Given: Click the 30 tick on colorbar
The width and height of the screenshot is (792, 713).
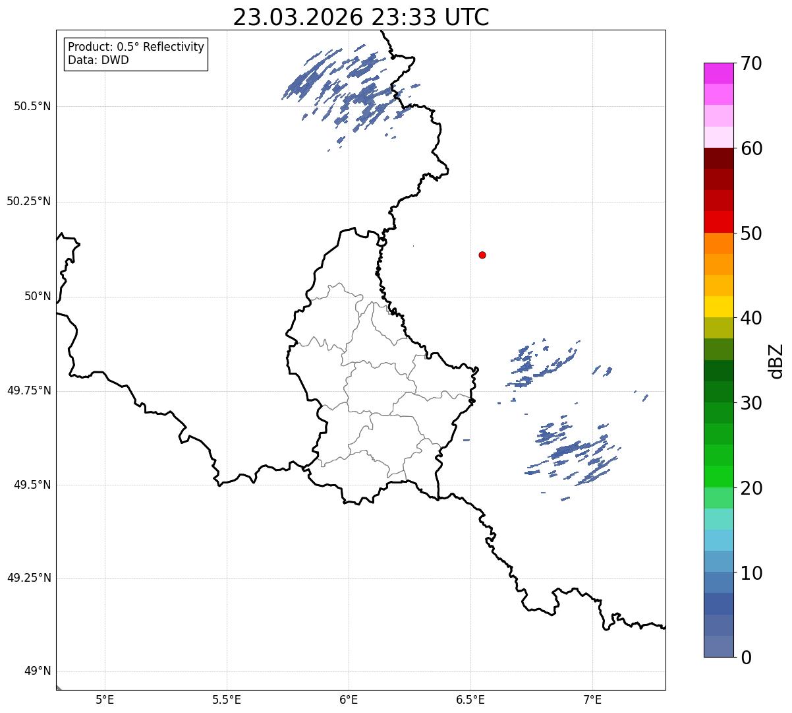Looking at the screenshot, I should pyautogui.click(x=751, y=403).
